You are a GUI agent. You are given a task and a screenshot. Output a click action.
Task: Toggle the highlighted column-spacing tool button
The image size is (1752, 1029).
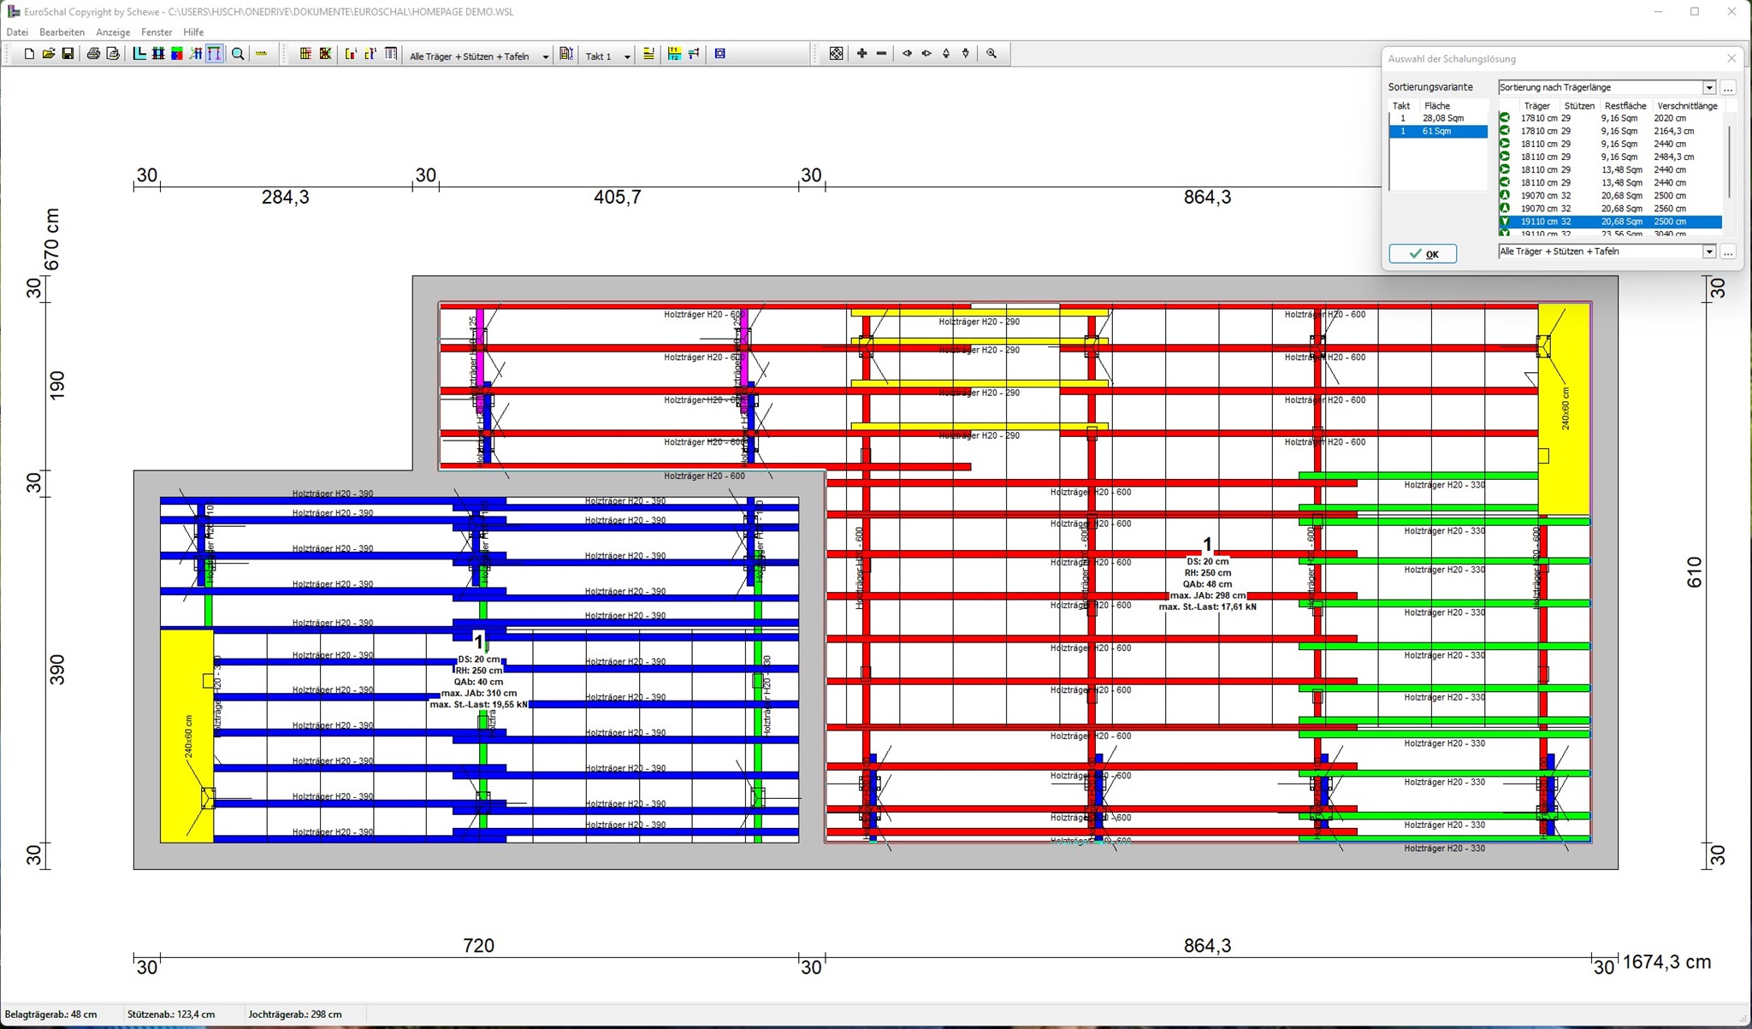coord(214,54)
